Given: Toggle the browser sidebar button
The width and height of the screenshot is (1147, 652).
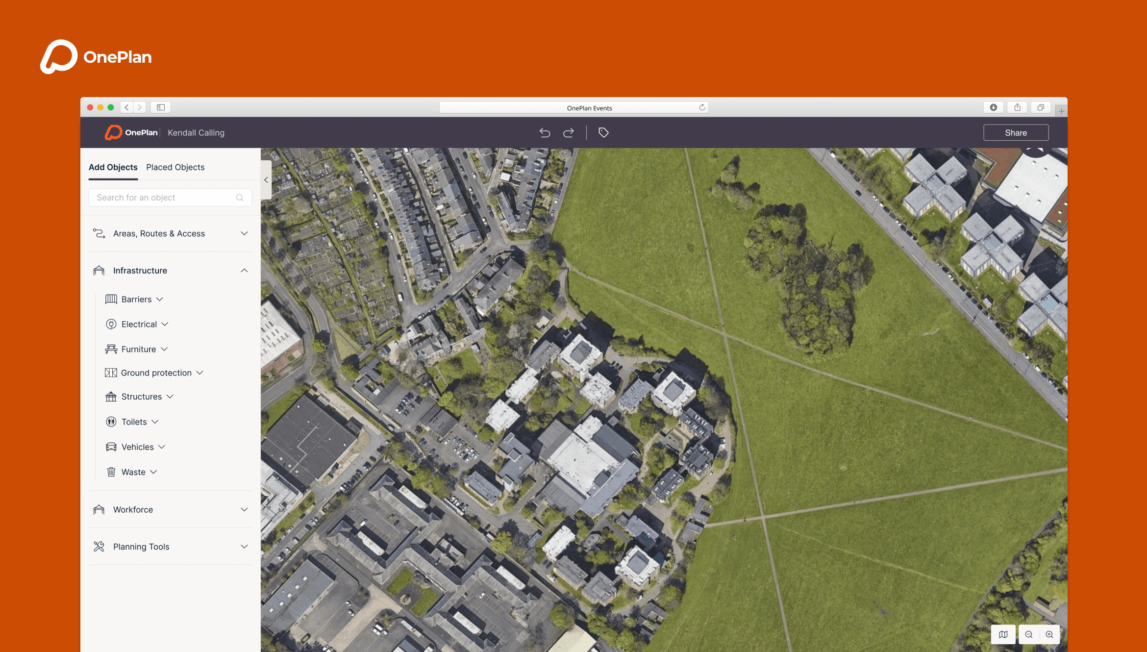Looking at the screenshot, I should pos(161,107).
